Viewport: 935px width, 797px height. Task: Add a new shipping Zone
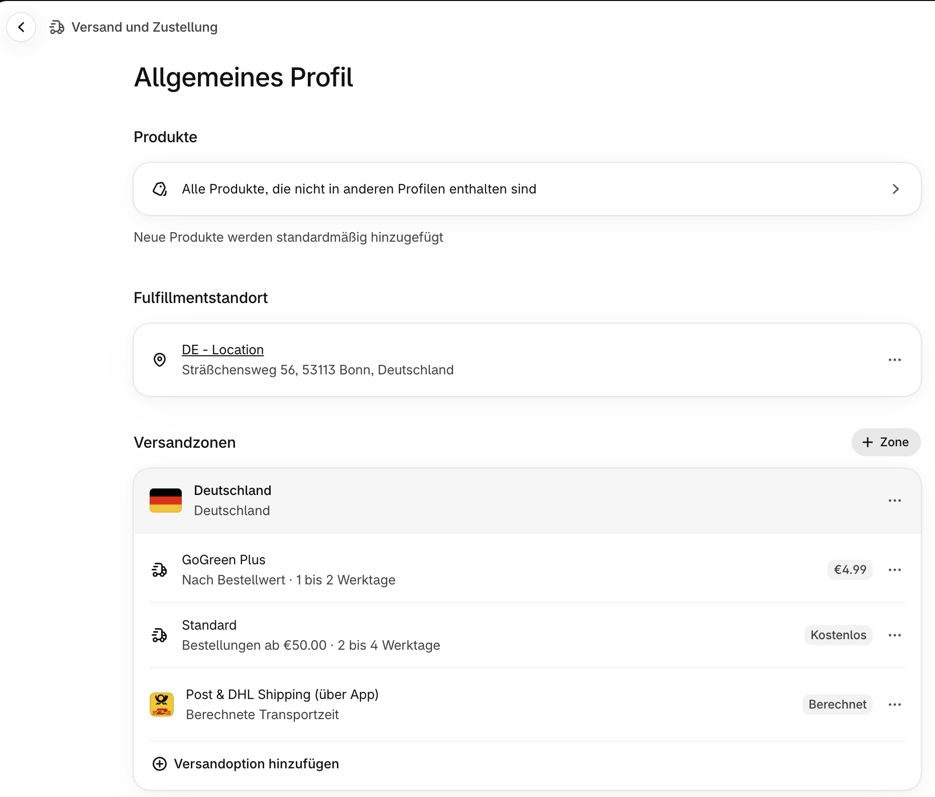coord(886,442)
